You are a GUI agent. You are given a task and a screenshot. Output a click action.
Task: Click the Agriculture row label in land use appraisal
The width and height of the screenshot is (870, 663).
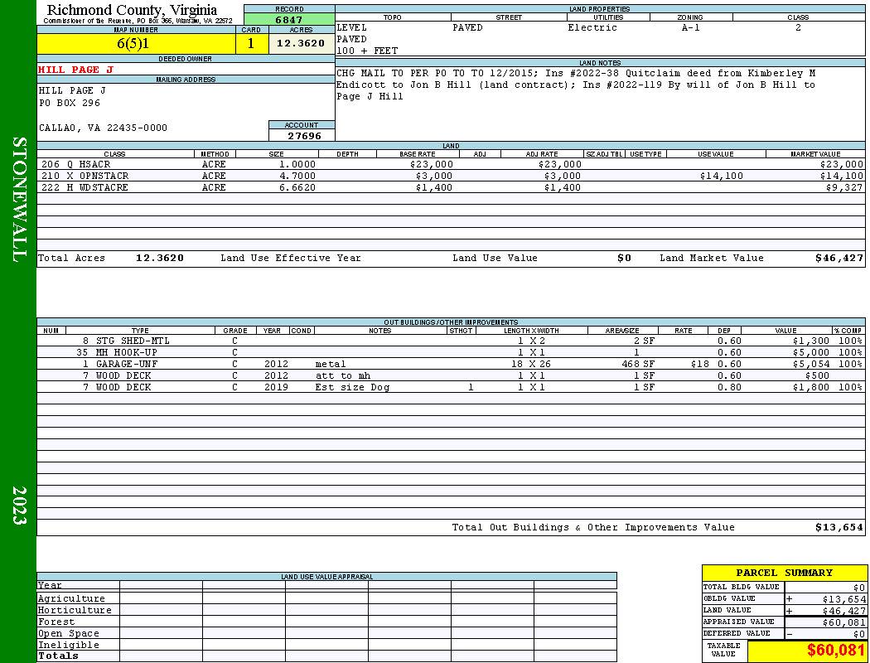(71, 598)
